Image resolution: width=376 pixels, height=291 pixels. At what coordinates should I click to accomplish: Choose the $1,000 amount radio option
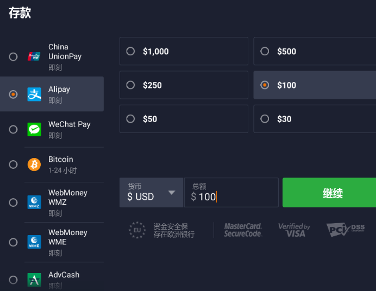click(x=184, y=51)
